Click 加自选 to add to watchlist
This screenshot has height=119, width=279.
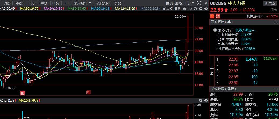tap(270, 3)
